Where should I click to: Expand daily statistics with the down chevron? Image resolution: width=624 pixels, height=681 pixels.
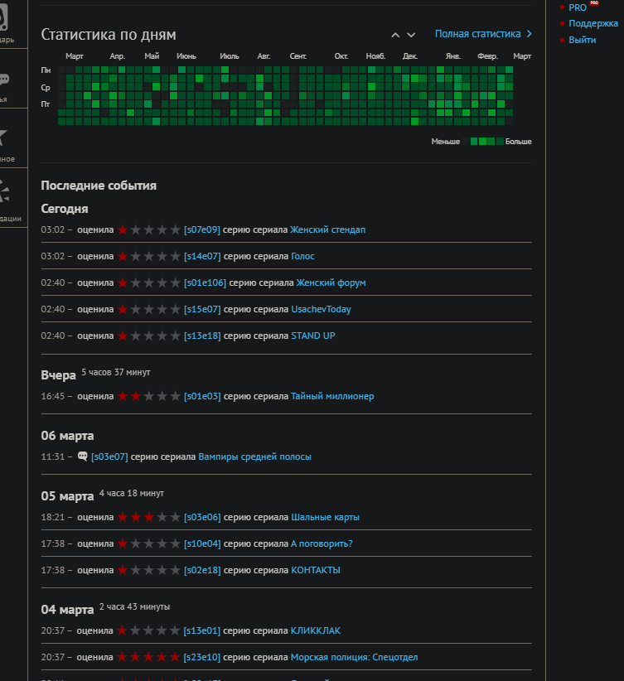coord(412,35)
